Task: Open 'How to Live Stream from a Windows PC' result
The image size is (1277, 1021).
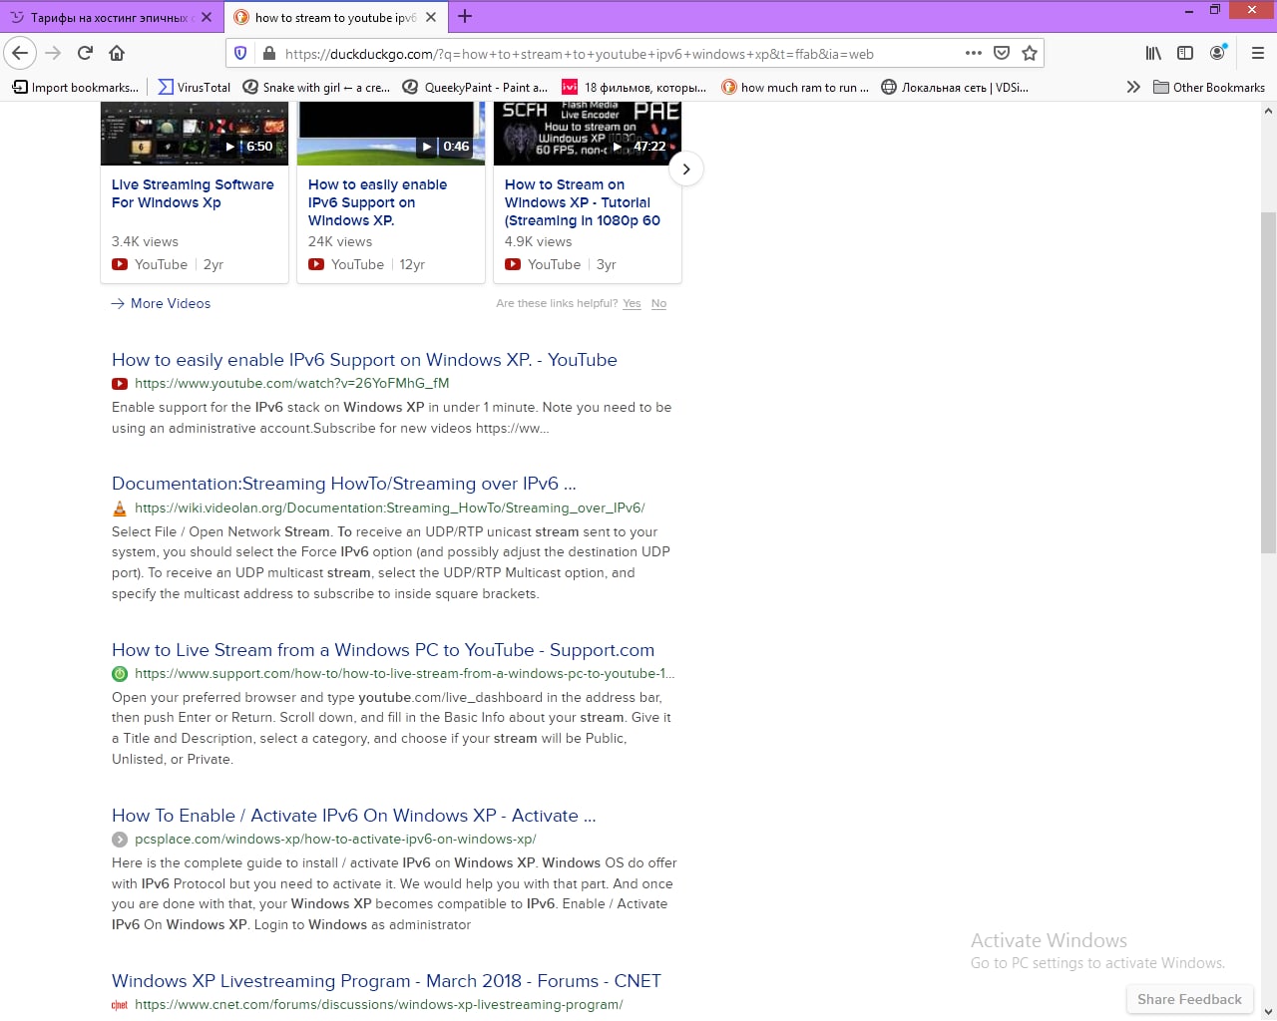Action: 383,650
